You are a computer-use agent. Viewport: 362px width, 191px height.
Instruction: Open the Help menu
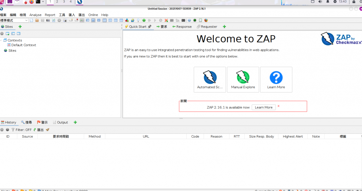[105, 15]
